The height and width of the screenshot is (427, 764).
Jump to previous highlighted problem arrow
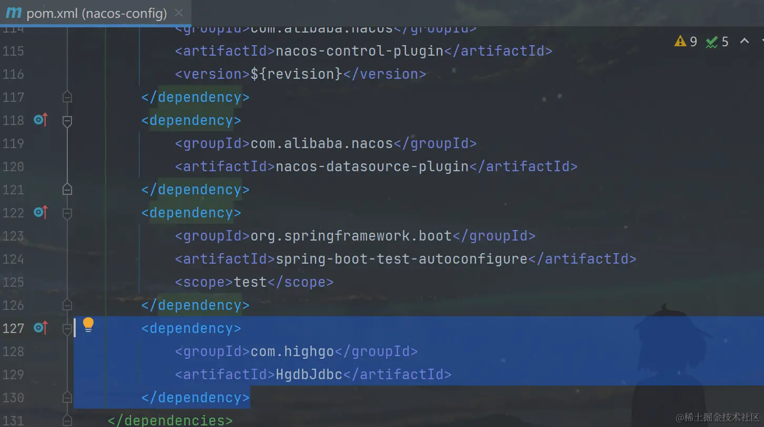[x=745, y=41]
